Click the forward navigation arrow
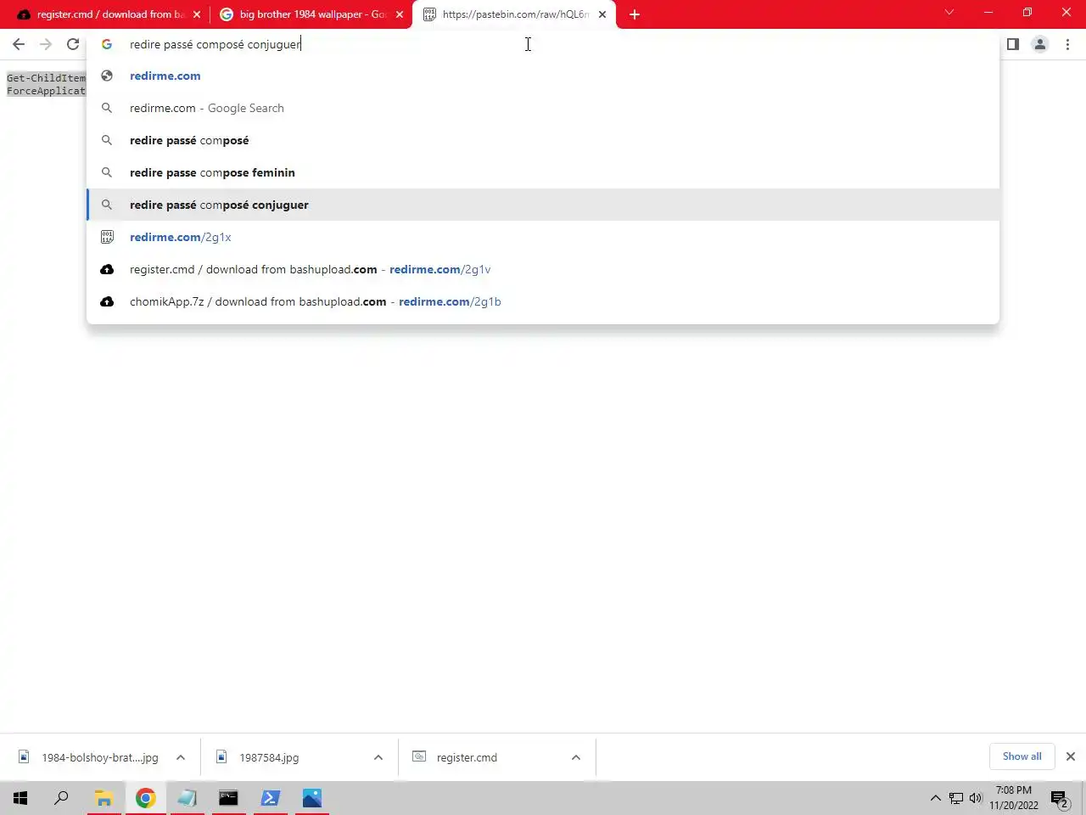 [x=46, y=44]
